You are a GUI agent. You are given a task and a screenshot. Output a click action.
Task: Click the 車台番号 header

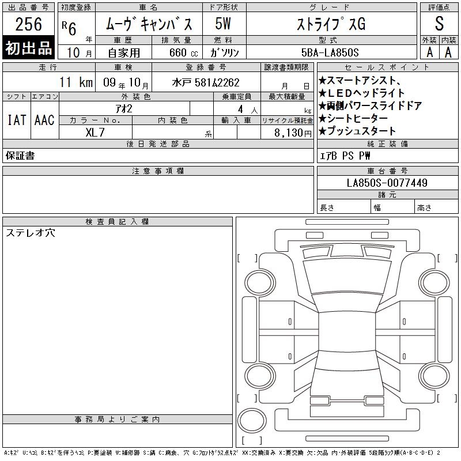click(x=387, y=171)
